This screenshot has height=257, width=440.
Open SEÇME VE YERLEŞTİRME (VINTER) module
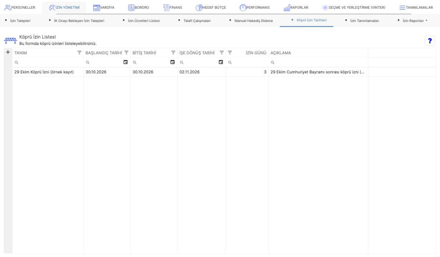[x=354, y=8]
